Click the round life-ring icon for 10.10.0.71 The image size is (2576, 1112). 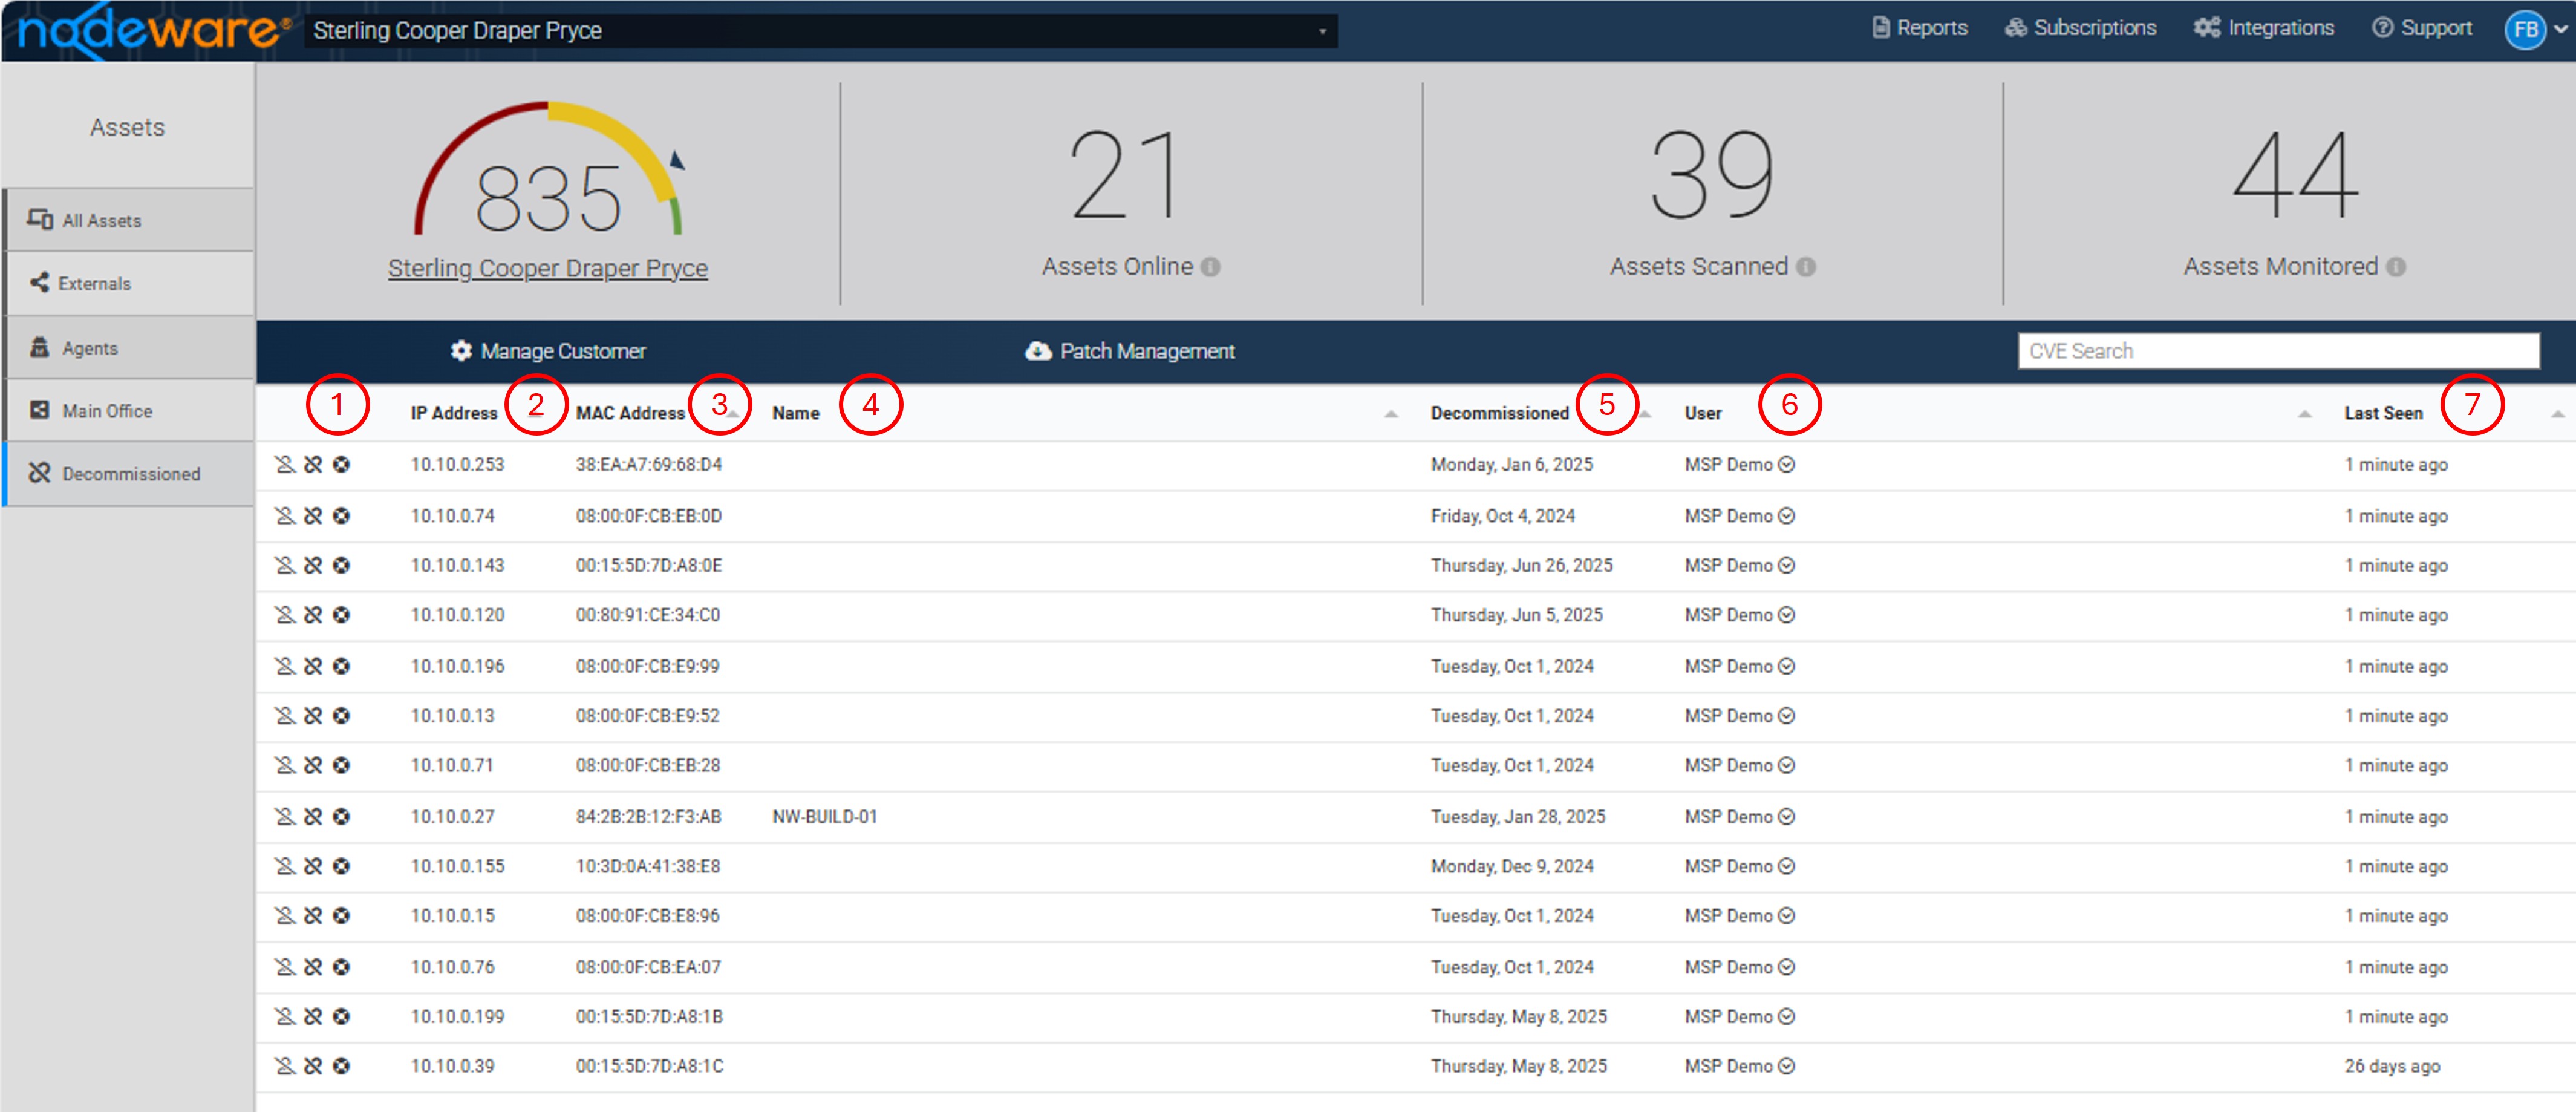coord(341,766)
